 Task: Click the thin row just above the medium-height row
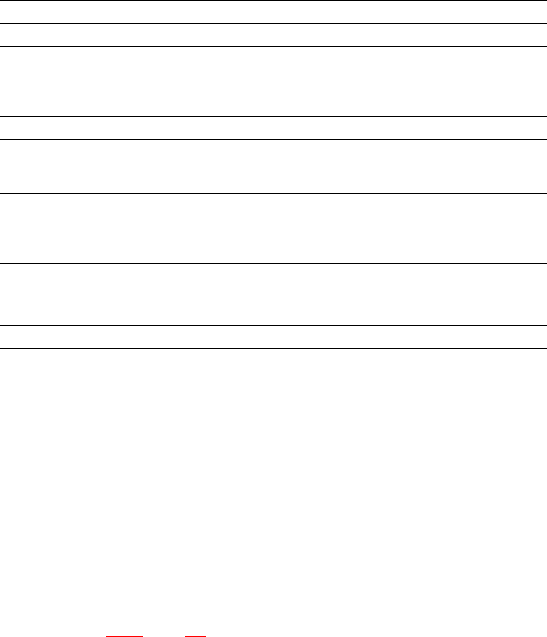(273, 251)
